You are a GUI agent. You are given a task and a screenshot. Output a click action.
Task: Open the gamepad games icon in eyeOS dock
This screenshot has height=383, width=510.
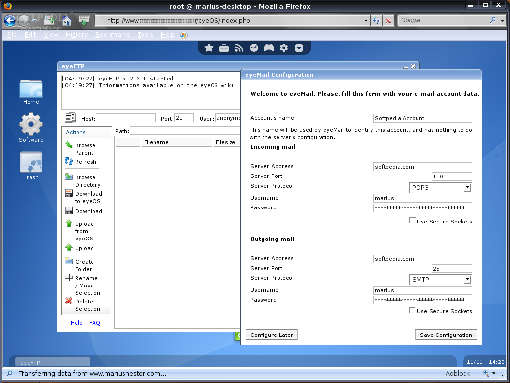tap(269, 48)
